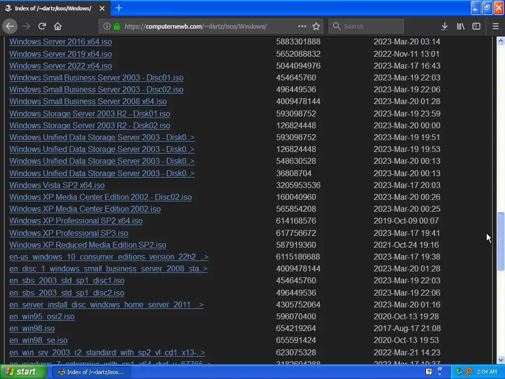Open a new tab
The image size is (505, 379).
pyautogui.click(x=119, y=8)
